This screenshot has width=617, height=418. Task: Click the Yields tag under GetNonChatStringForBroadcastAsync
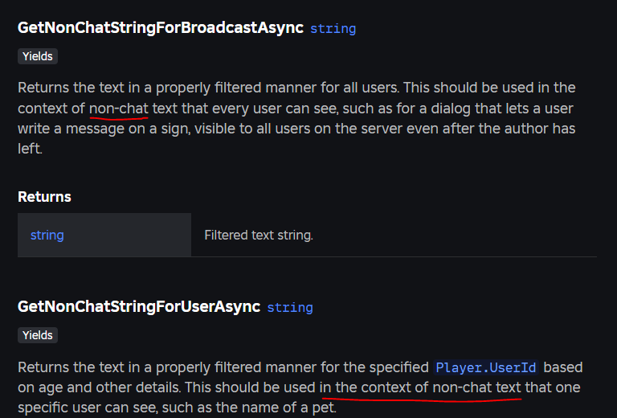click(x=38, y=56)
